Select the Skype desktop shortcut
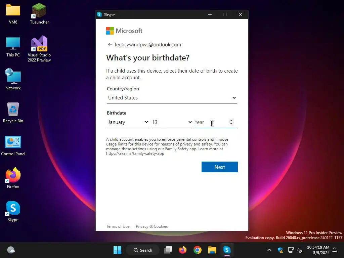This screenshot has width=344, height=258. click(13, 212)
